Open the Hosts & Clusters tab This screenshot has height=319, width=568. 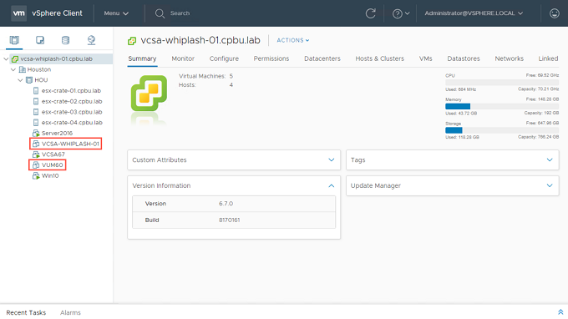pyautogui.click(x=379, y=58)
